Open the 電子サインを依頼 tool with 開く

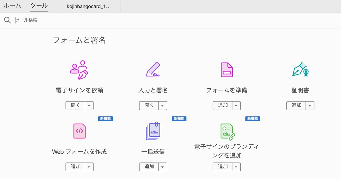click(x=75, y=105)
